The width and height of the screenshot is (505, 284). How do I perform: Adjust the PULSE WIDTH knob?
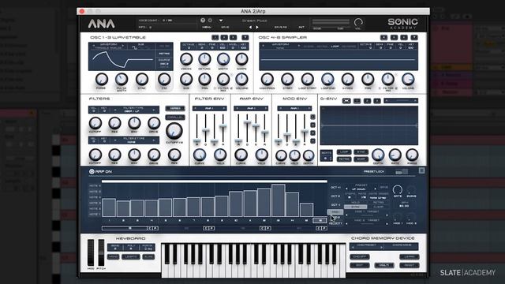tap(122, 79)
